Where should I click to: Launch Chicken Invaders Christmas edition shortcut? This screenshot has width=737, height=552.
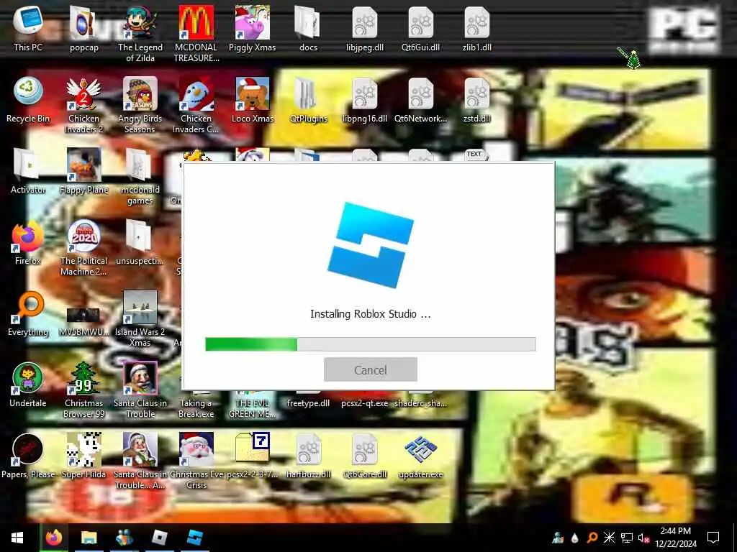(196, 105)
